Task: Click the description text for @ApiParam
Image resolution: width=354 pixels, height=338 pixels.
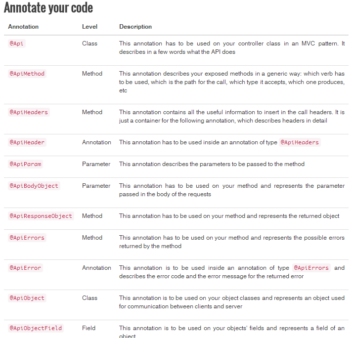Action: (x=212, y=164)
